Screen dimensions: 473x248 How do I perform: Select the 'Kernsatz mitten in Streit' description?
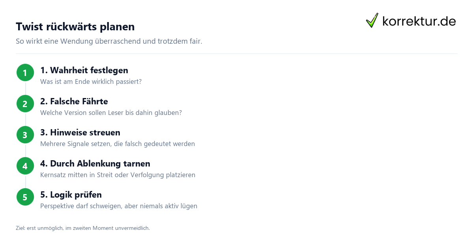(118, 175)
